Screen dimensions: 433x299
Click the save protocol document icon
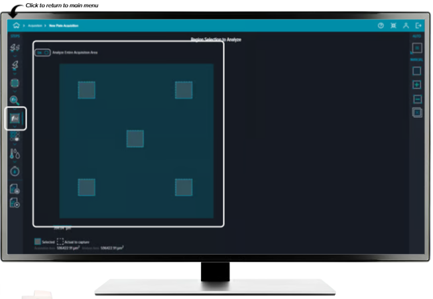point(15,189)
